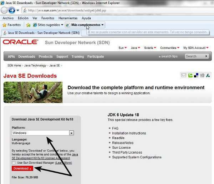
Task: Open the Favoritos menu in menu bar
Action: (48, 18)
